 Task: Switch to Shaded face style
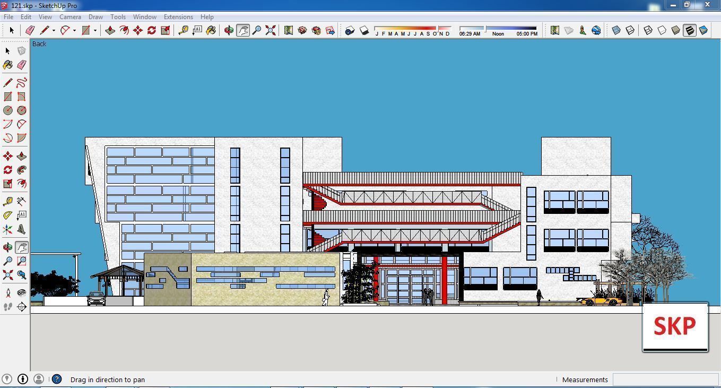[675, 30]
